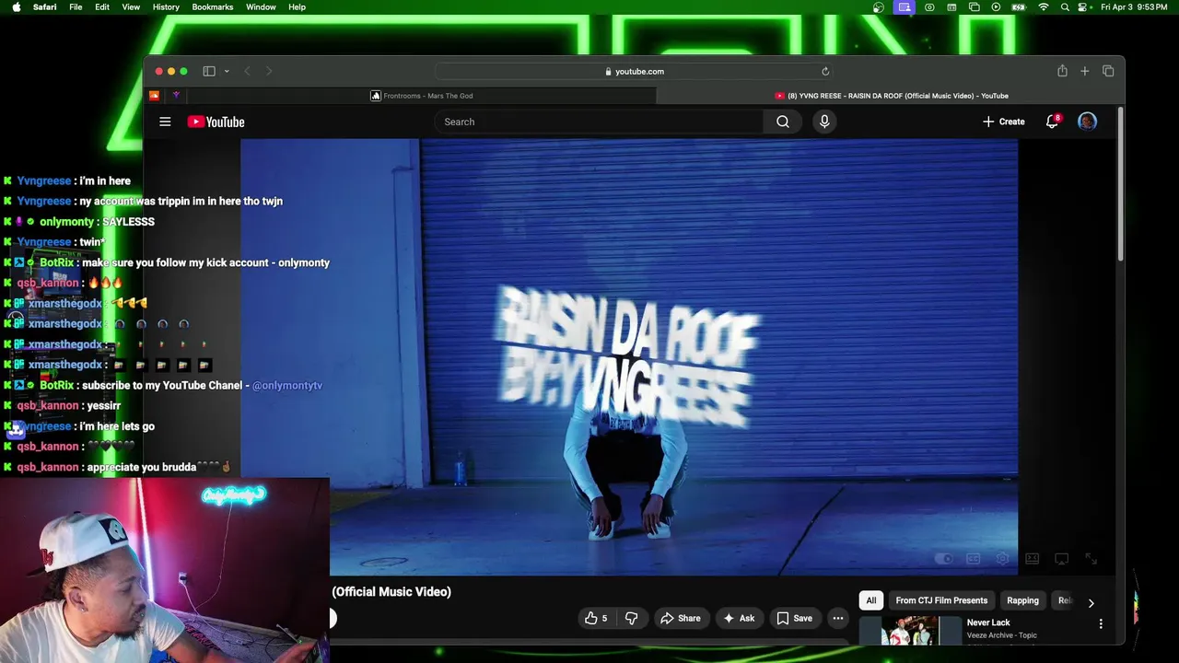Open the purple pinned tab
The height and width of the screenshot is (663, 1179).
(x=176, y=96)
